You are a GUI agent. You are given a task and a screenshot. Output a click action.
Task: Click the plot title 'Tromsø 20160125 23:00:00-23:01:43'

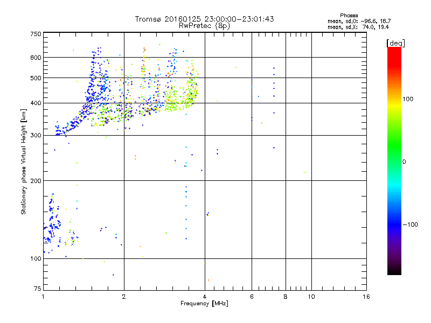coord(204,19)
